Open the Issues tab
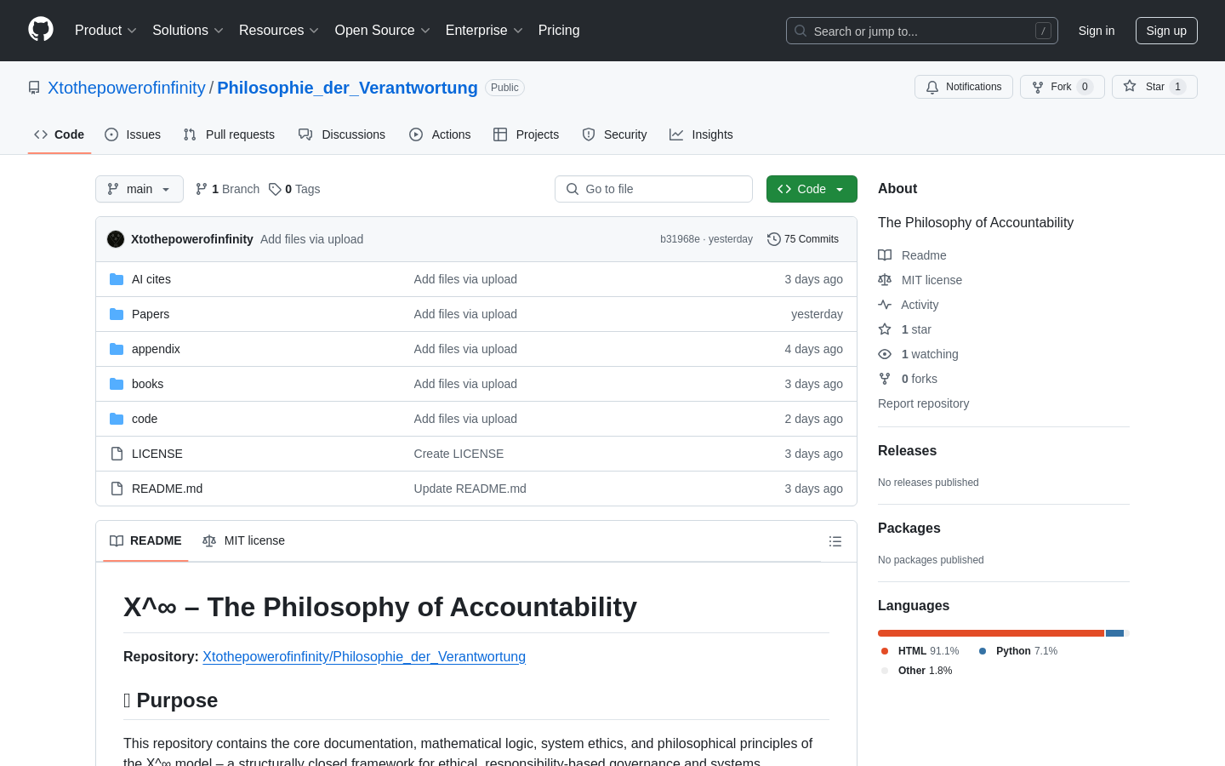Screen dimensions: 1225x766 click(133, 134)
